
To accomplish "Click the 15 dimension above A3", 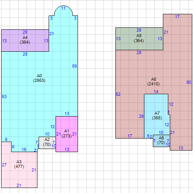I will [x=24, y=149].
